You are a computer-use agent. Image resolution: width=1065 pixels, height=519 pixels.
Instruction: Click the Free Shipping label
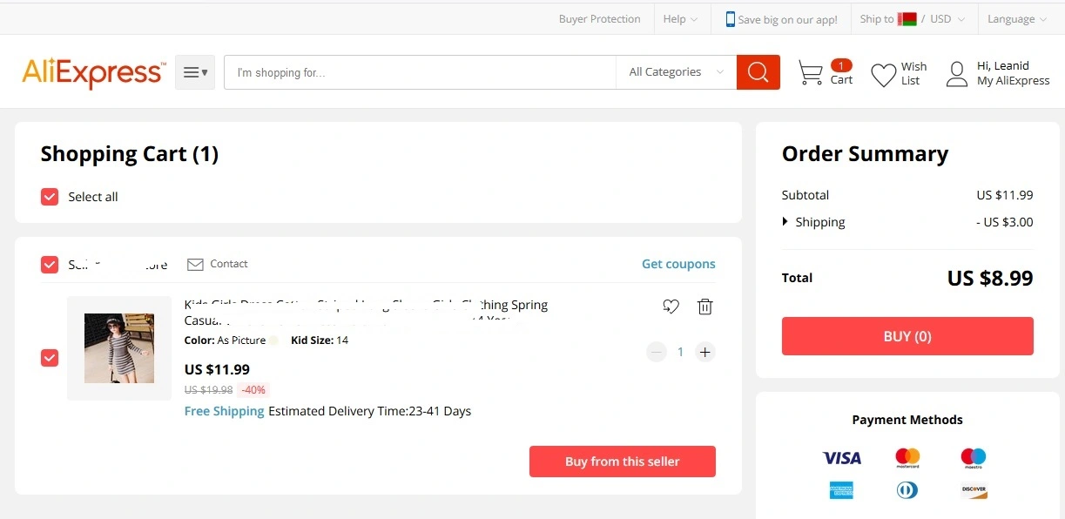[x=225, y=411]
